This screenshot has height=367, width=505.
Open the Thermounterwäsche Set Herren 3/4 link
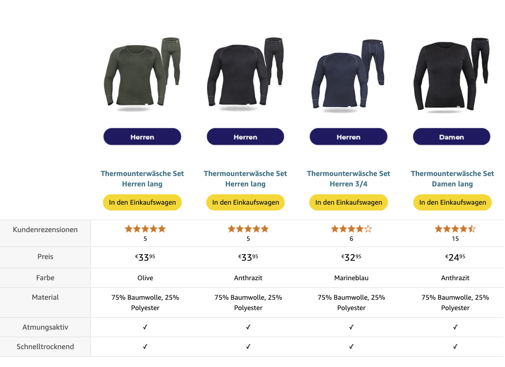click(x=348, y=179)
